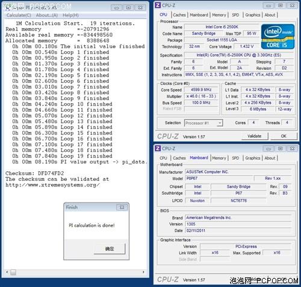
Task: Click the Bus Speed value 100.0 MHz
Action: 201,102
